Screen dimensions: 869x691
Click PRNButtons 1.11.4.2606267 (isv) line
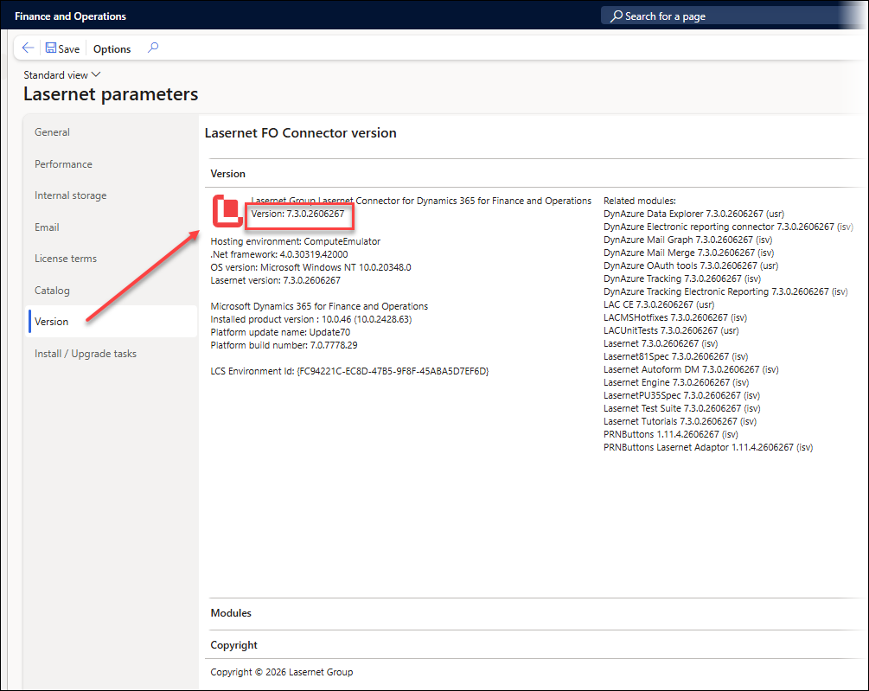pos(671,434)
